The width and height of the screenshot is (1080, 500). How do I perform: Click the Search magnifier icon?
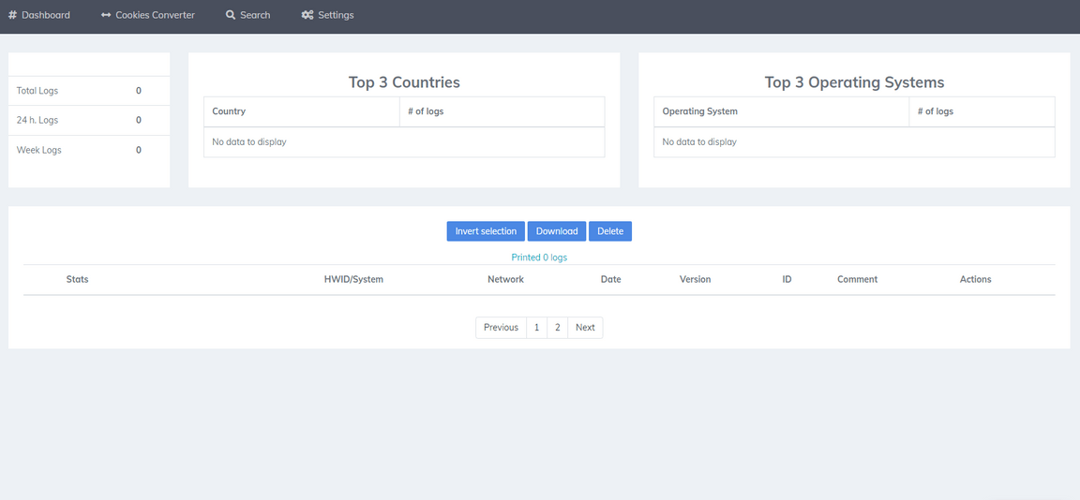[231, 15]
